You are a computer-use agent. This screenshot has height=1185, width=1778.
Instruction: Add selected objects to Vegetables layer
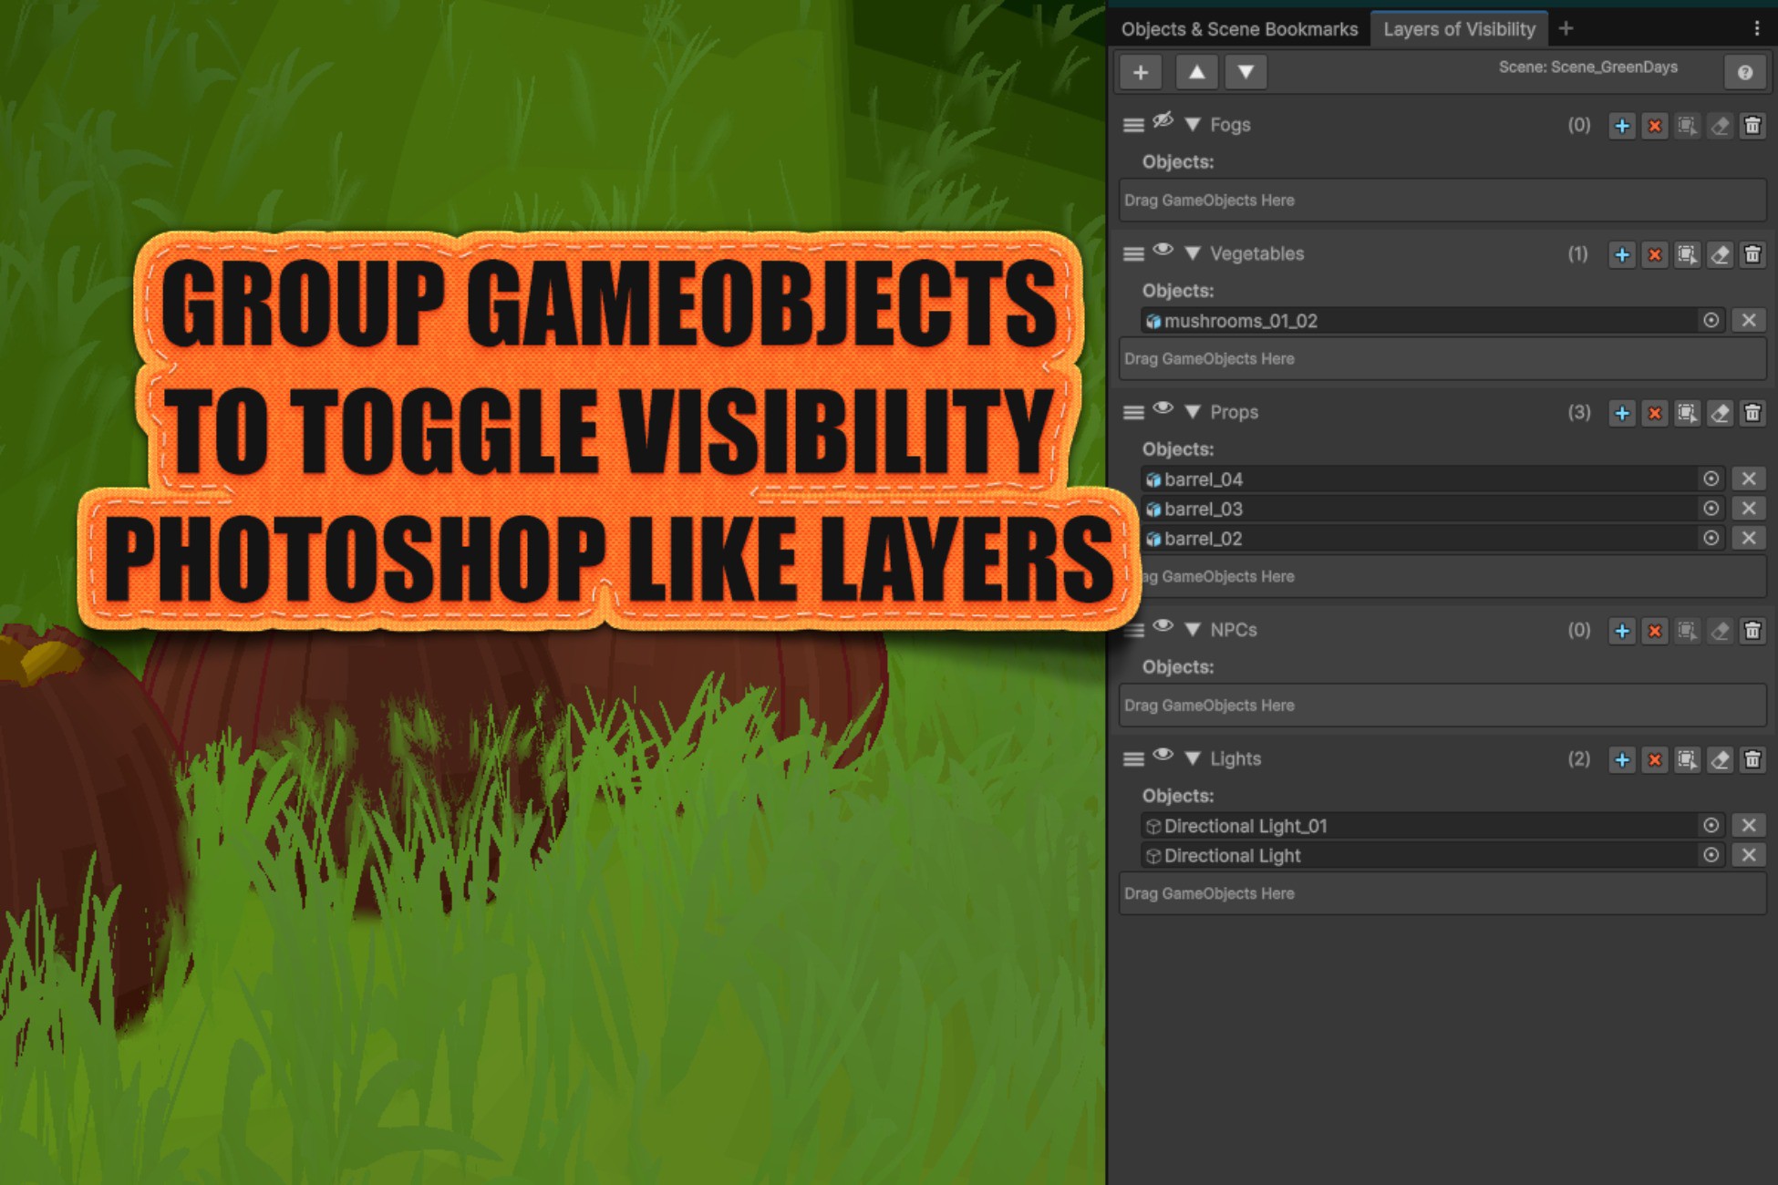click(x=1621, y=254)
